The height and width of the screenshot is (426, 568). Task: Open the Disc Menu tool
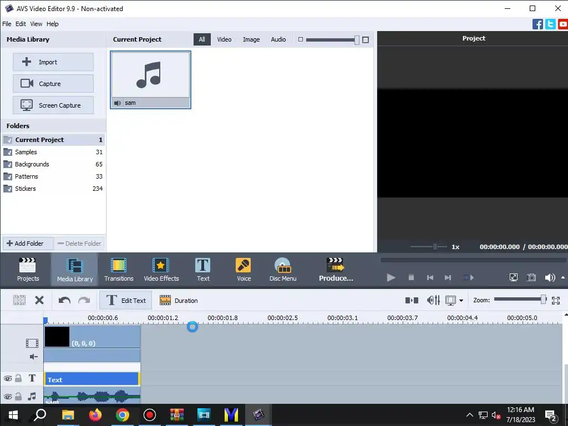pos(283,270)
